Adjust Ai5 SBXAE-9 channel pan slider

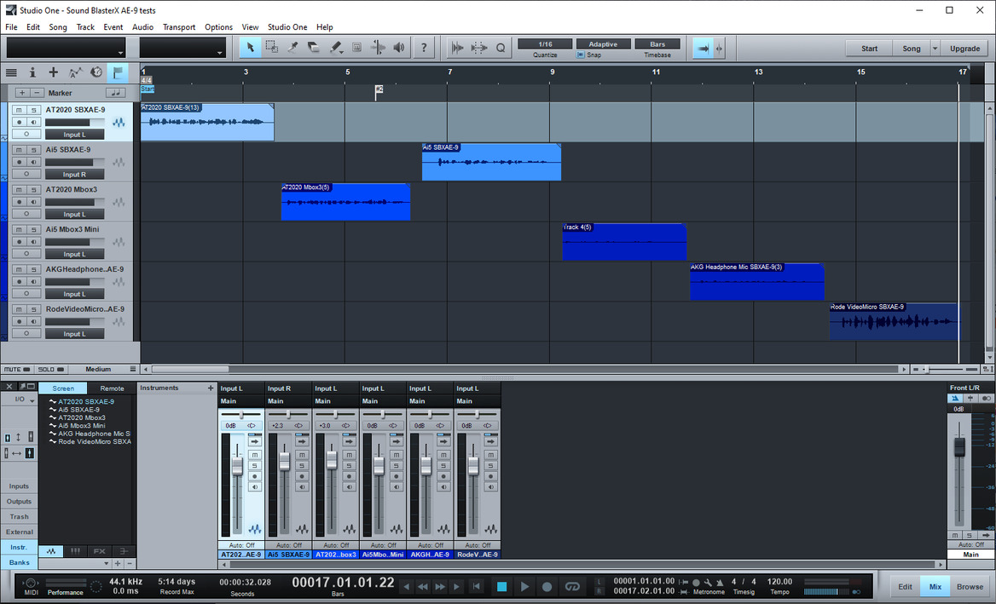(288, 414)
